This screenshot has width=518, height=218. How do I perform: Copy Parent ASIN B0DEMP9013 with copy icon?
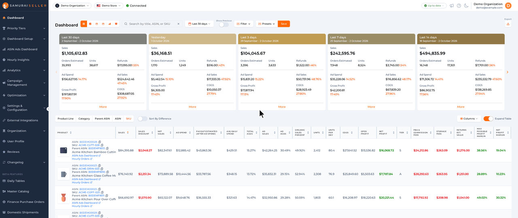tap(107, 148)
